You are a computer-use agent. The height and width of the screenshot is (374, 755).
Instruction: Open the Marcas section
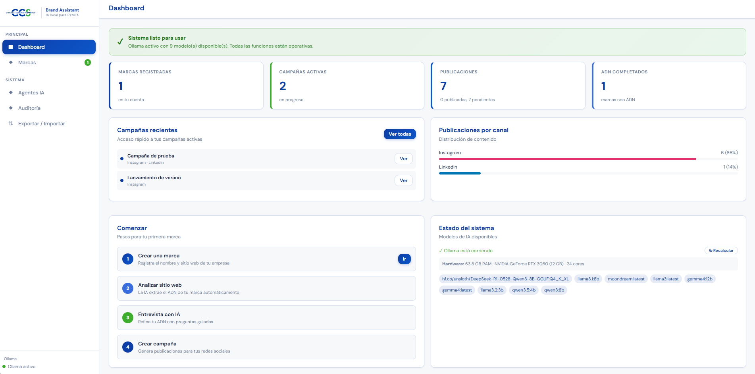click(49, 62)
